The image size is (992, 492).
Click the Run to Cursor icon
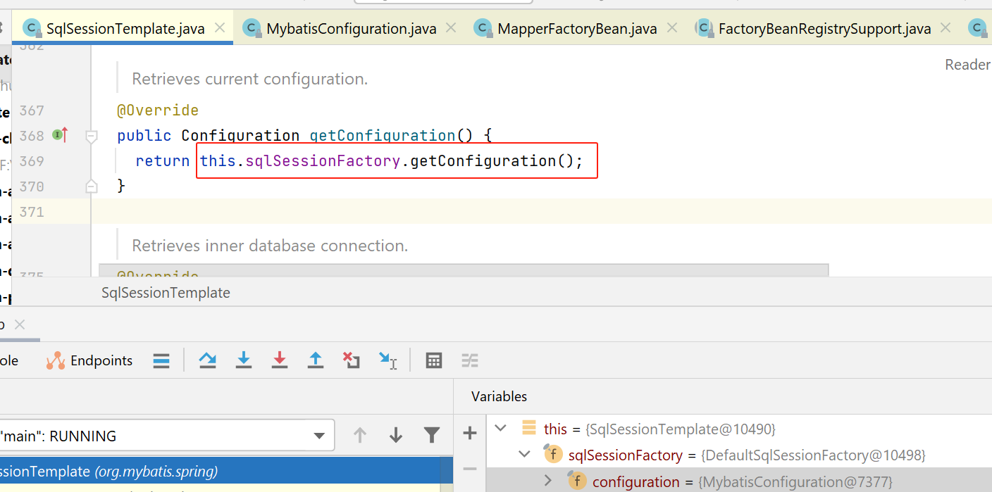click(x=387, y=360)
